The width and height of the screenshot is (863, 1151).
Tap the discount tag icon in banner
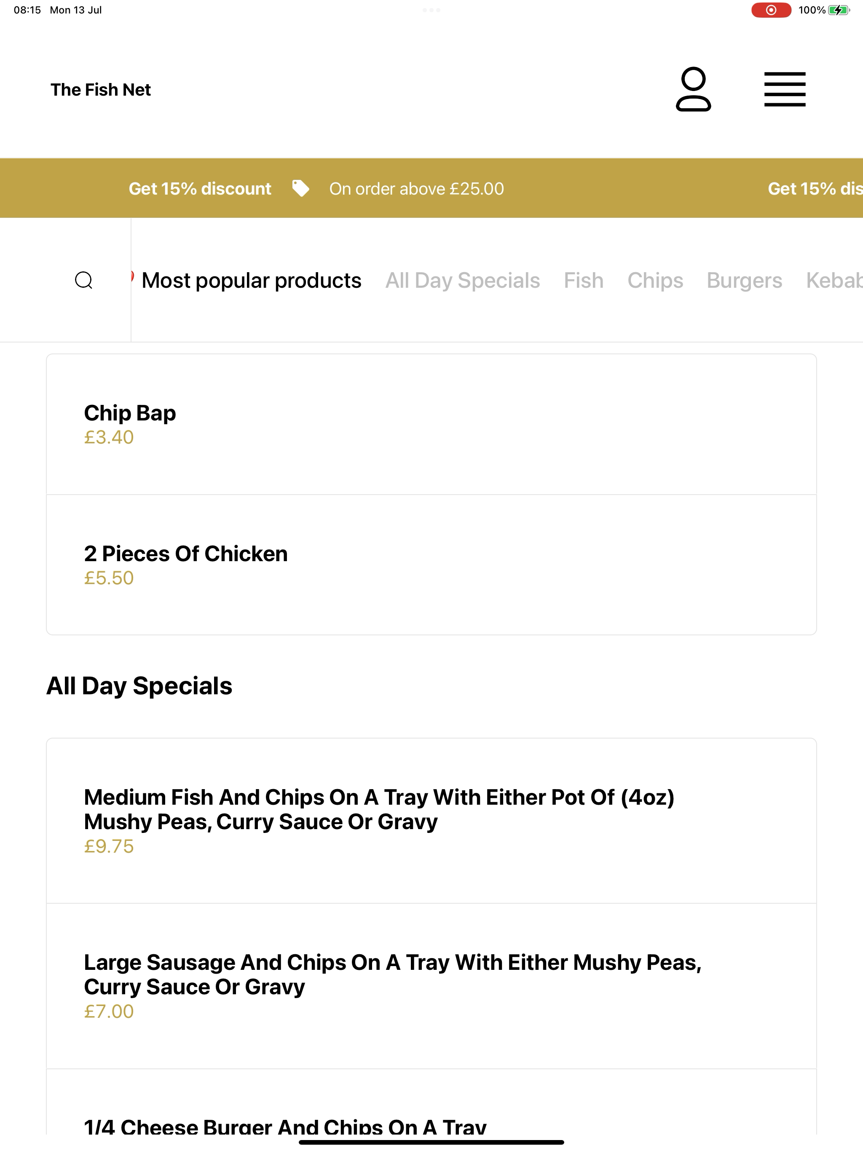(x=300, y=188)
